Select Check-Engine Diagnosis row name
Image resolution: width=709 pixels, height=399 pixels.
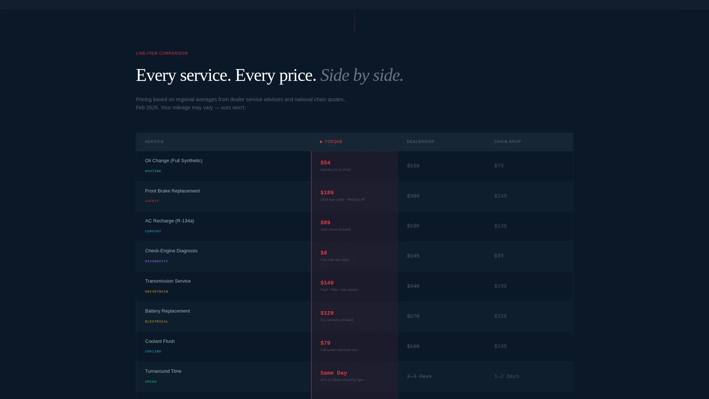coord(171,251)
